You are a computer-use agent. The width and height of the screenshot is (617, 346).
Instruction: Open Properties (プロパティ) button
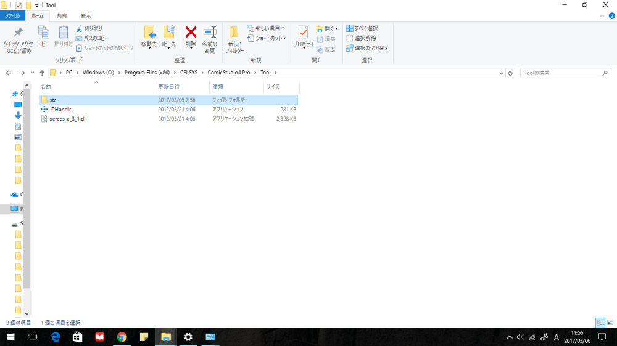pos(304,37)
